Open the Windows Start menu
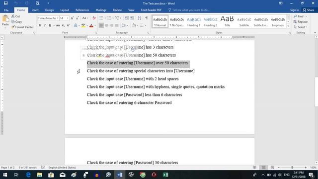 [x=5, y=175]
